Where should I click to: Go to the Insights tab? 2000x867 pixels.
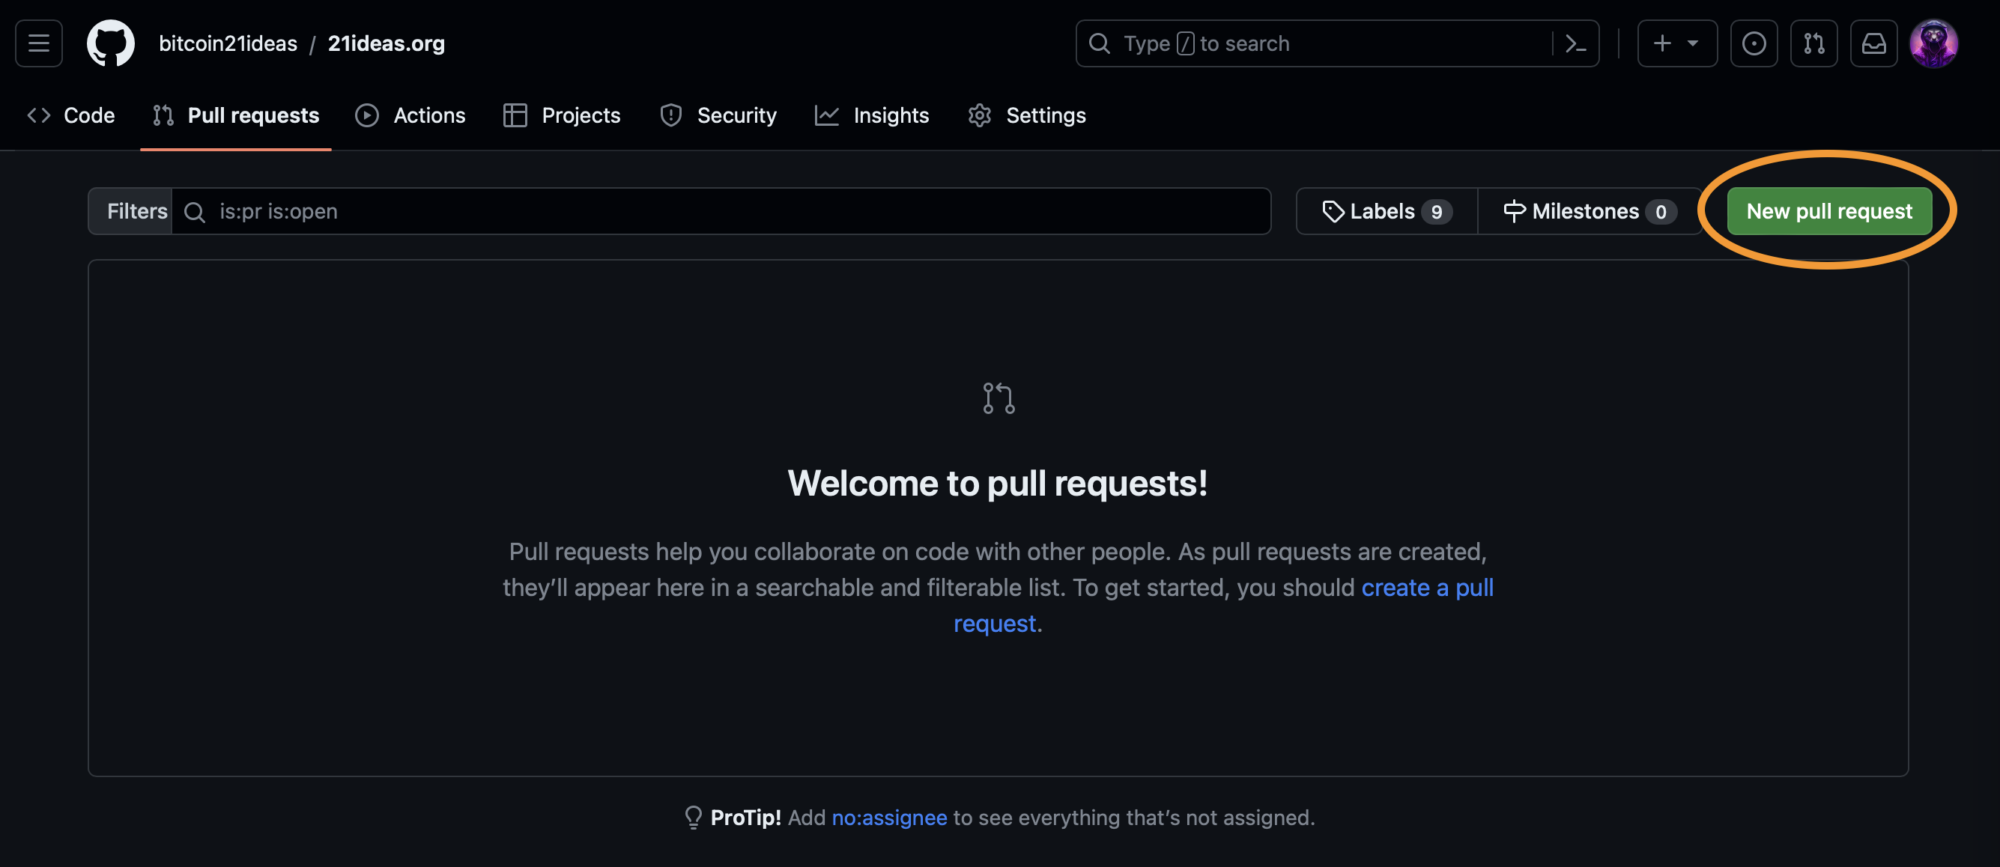pos(872,115)
